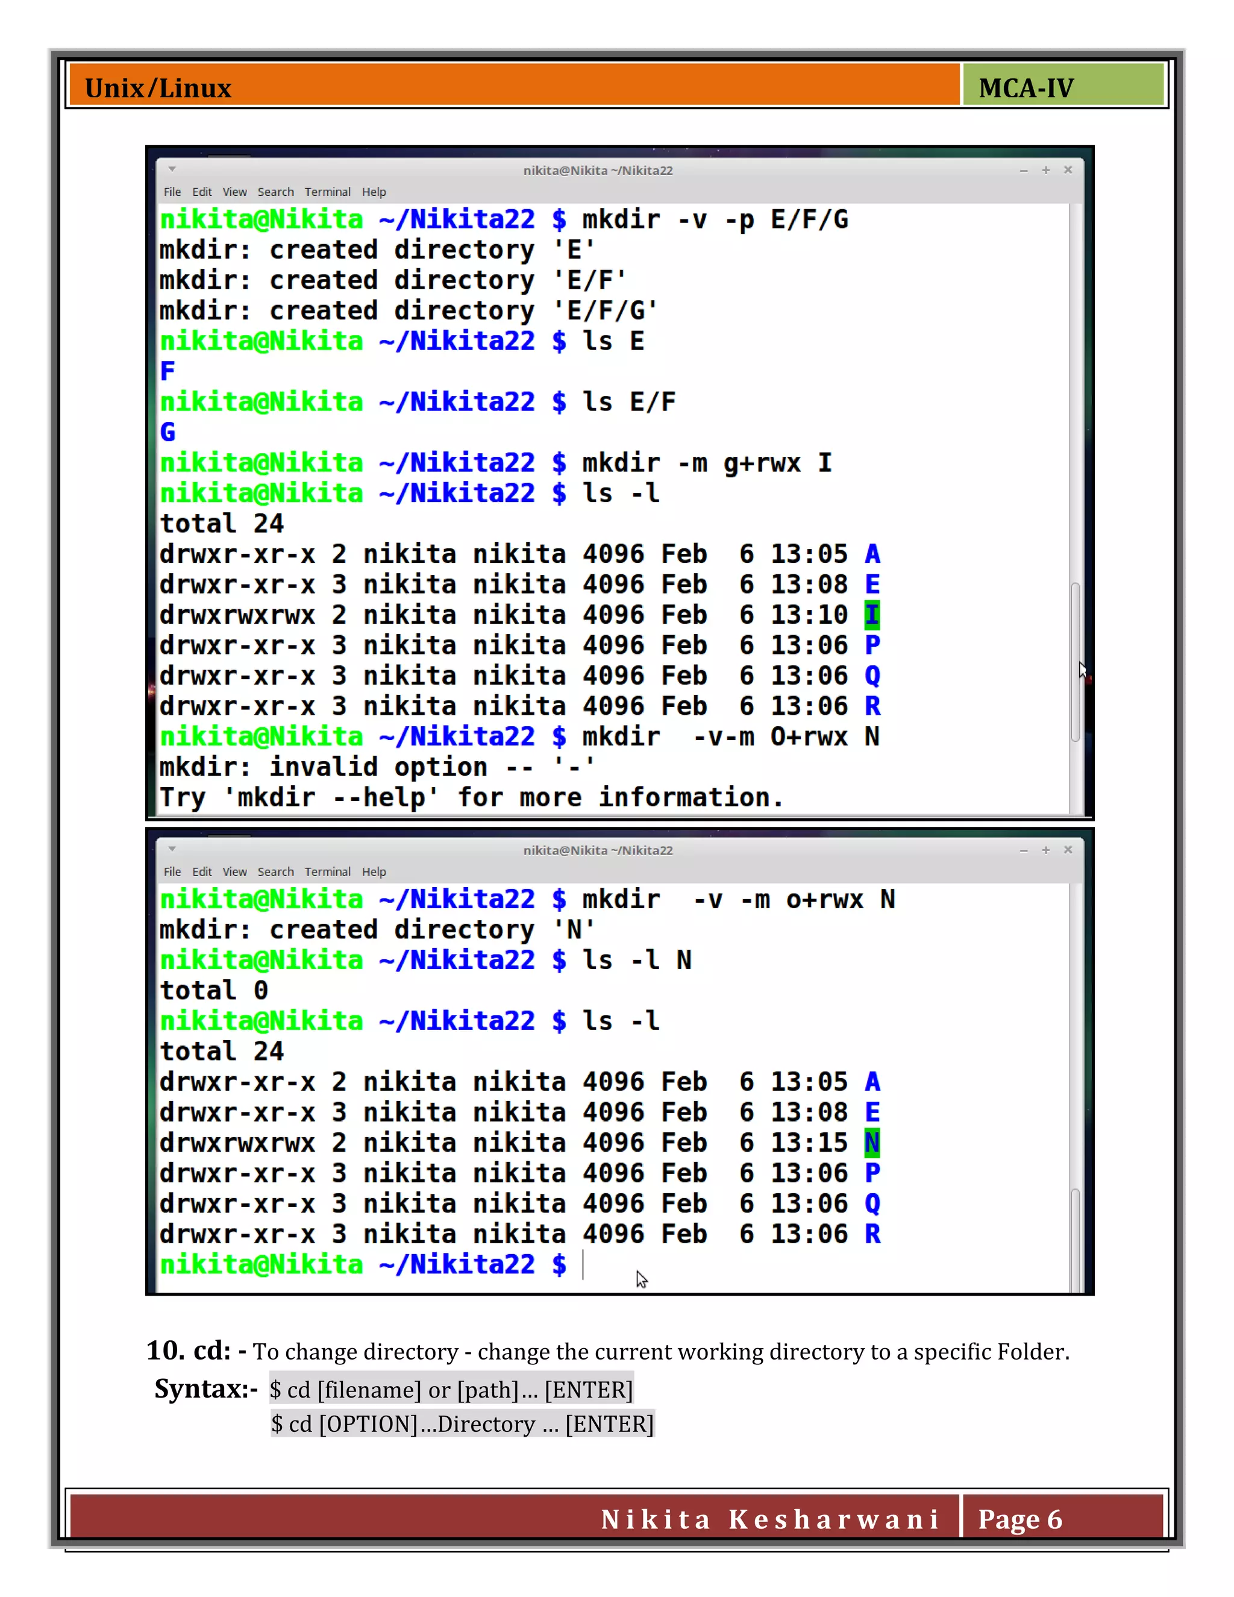Click directory A row in upper listing
1234x1597 pixels.
tap(520, 555)
